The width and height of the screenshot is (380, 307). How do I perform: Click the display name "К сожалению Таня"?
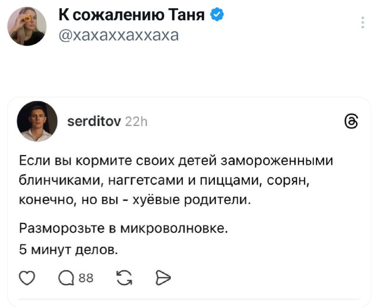click(132, 15)
